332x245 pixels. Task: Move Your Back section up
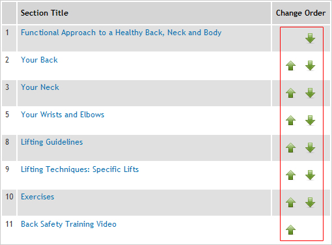291,66
